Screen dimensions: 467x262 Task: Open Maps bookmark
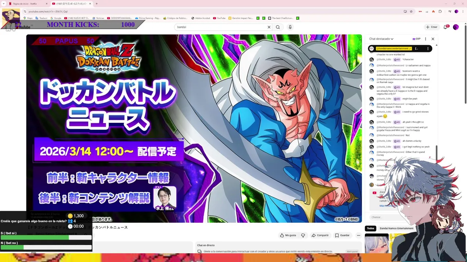click(x=28, y=18)
